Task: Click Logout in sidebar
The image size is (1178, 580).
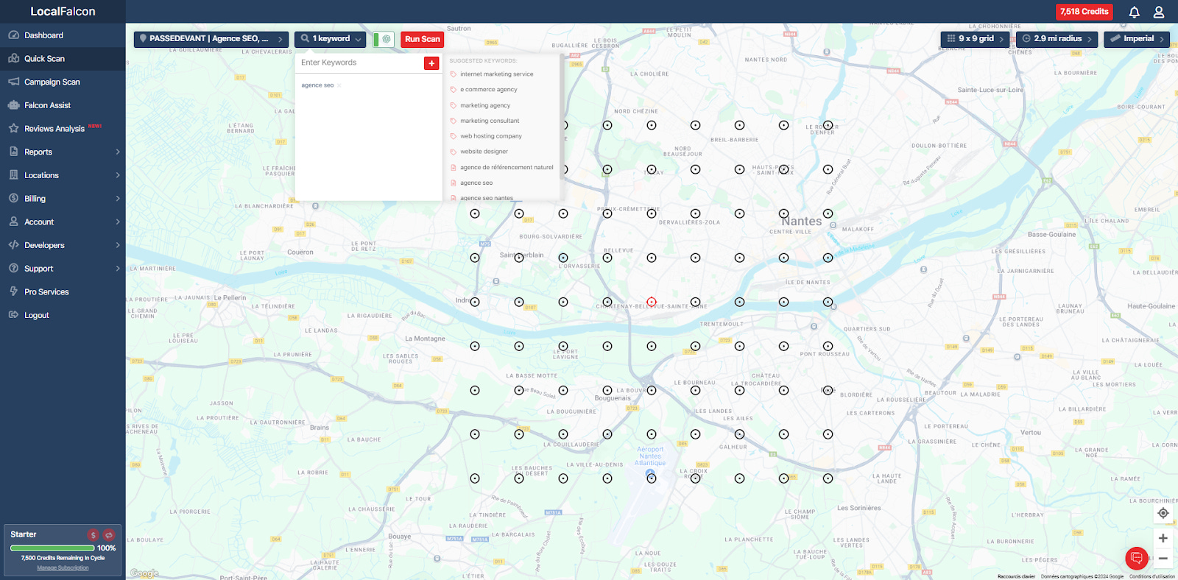Action: pos(63,315)
